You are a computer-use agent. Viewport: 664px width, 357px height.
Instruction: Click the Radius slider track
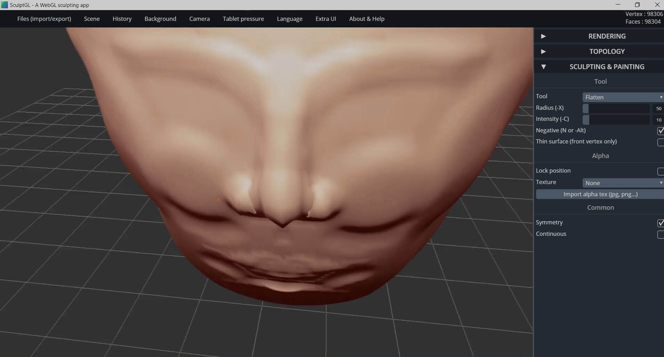coord(616,108)
